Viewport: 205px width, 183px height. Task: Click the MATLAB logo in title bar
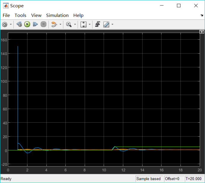click(x=6, y=6)
